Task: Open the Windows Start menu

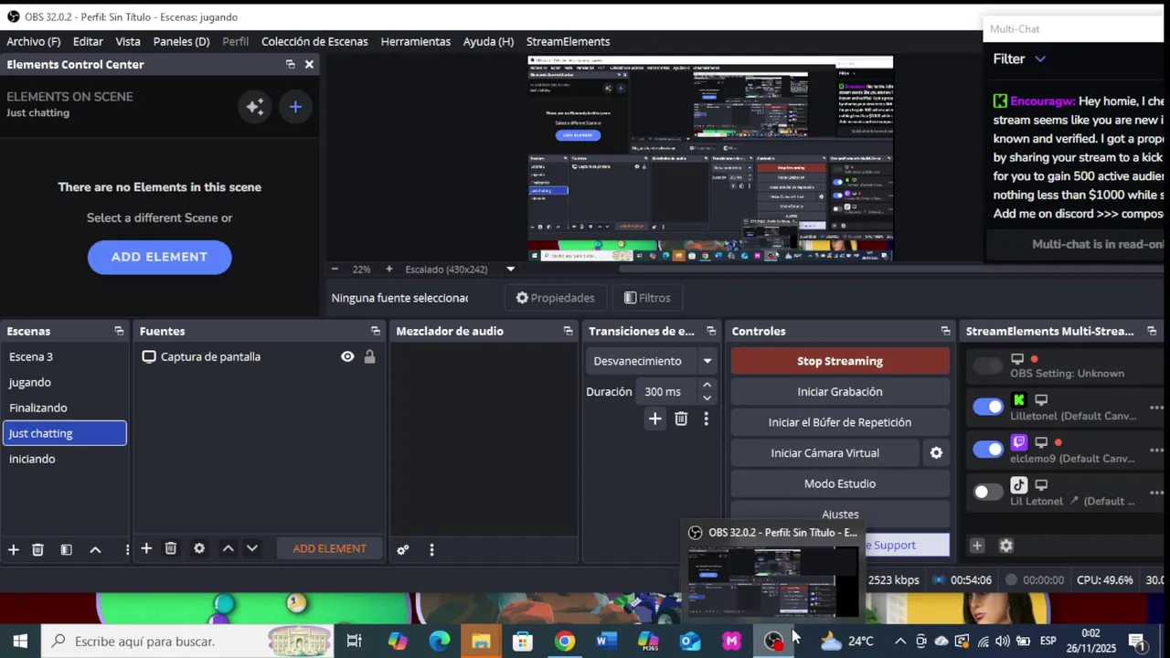Action: (x=20, y=642)
